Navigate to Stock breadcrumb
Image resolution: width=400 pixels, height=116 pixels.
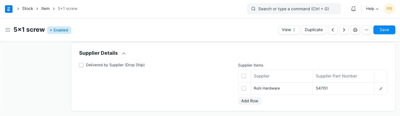[27, 9]
